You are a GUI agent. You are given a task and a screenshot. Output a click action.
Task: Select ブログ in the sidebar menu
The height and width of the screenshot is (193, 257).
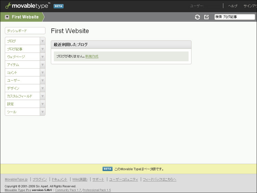click(x=22, y=41)
